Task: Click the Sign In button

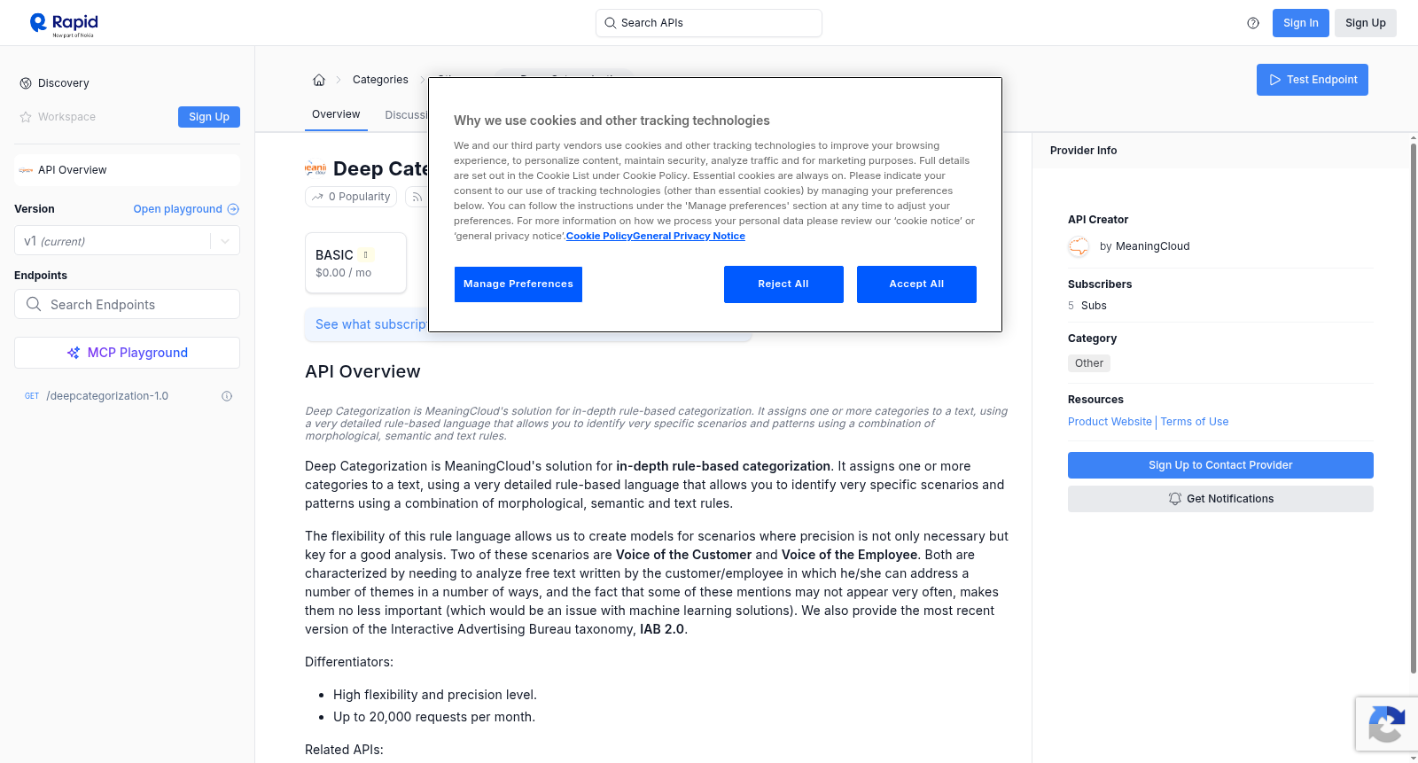Action: pos(1300,23)
